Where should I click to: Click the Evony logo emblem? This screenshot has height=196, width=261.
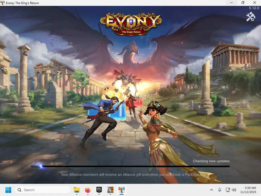(x=131, y=24)
